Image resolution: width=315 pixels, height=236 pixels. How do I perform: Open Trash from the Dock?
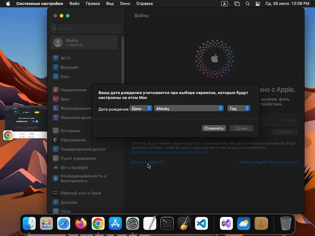(x=285, y=223)
